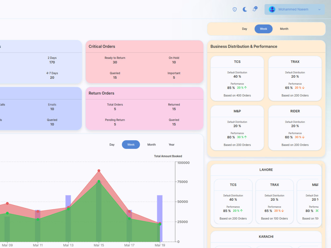Click green data point at Mar 15

(99, 181)
